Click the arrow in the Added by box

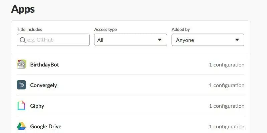point(237,40)
